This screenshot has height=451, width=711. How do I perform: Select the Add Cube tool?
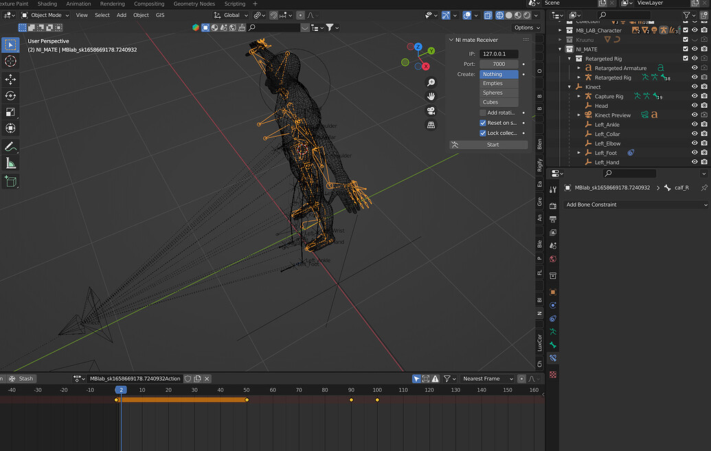[10, 181]
